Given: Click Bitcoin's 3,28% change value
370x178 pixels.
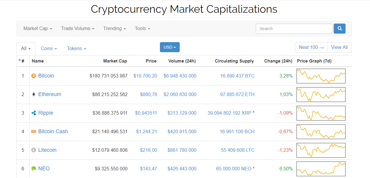Looking at the screenshot, I should (x=286, y=76).
